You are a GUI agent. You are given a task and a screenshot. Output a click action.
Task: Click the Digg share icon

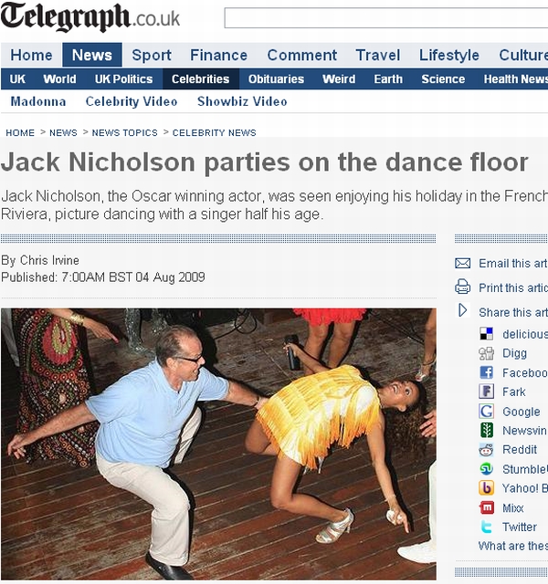click(x=486, y=353)
